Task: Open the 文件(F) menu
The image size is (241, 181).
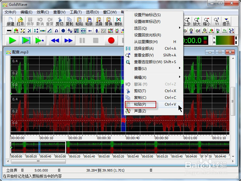Action: (x=10, y=12)
